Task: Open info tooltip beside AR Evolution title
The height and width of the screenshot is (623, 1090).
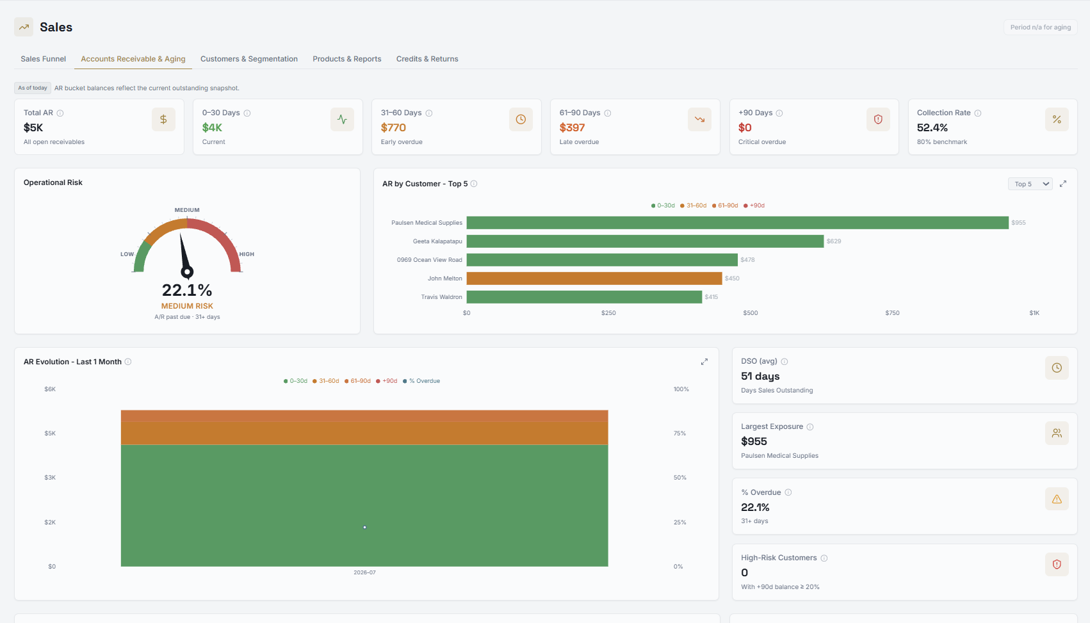Action: point(128,362)
